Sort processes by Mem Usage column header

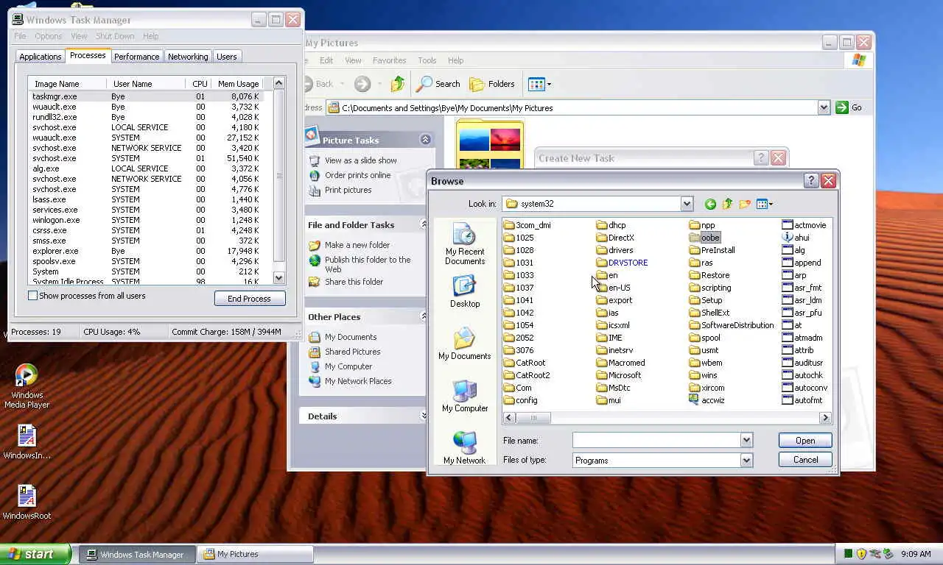coord(238,84)
